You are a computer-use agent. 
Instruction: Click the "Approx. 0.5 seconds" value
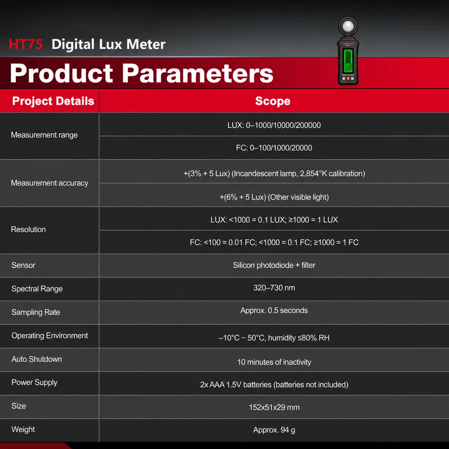[x=274, y=311]
